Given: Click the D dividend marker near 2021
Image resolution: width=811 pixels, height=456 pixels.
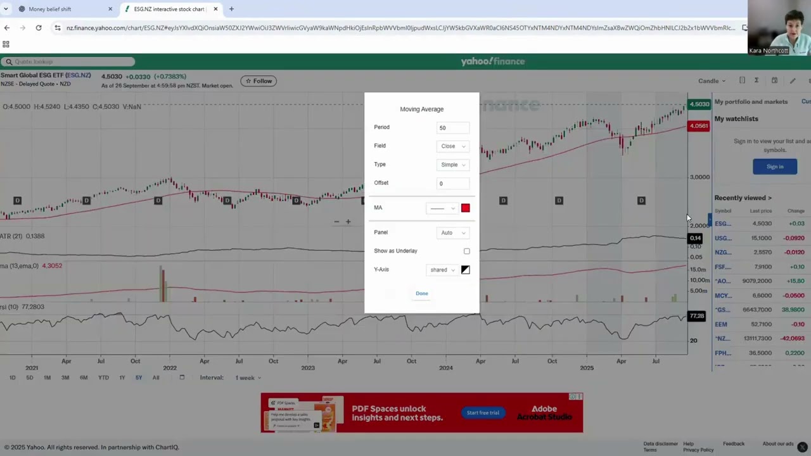Looking at the screenshot, I should tap(17, 201).
